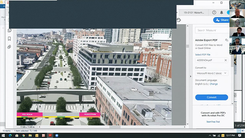Click Adobe Export PDF heading
The width and height of the screenshot is (245, 138).
206,40
